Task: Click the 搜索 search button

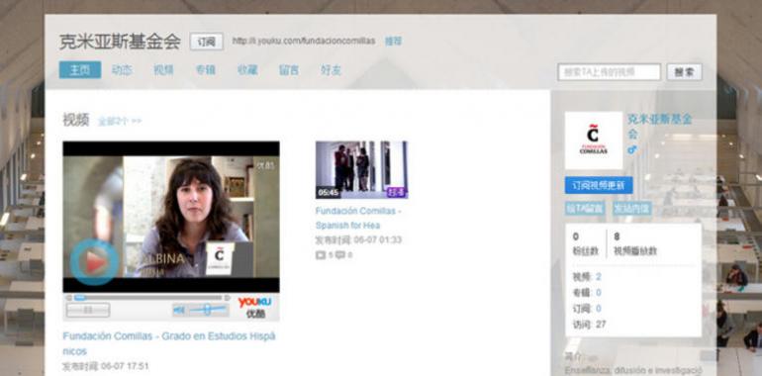Action: pyautogui.click(x=684, y=72)
